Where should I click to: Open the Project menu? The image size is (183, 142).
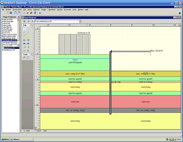pyautogui.click(x=9, y=10)
